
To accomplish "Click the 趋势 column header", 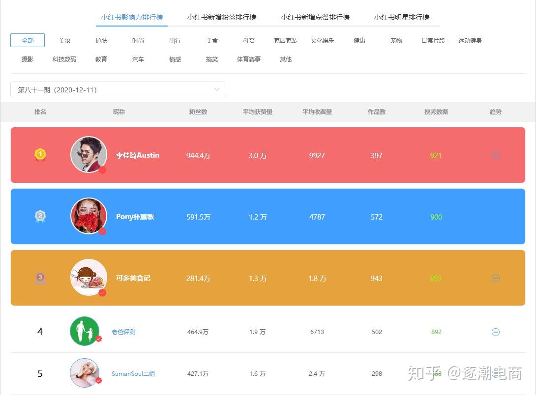I will pyautogui.click(x=496, y=112).
